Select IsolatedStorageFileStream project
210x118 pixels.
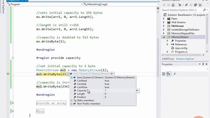pyautogui.click(x=185, y=30)
